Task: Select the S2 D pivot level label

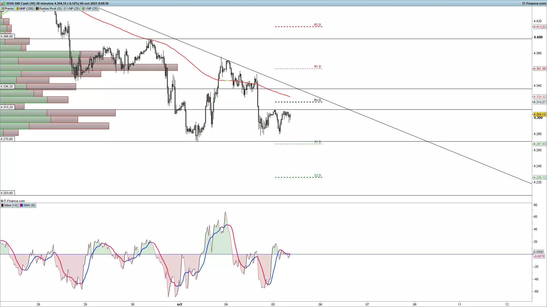Action: pyautogui.click(x=318, y=175)
